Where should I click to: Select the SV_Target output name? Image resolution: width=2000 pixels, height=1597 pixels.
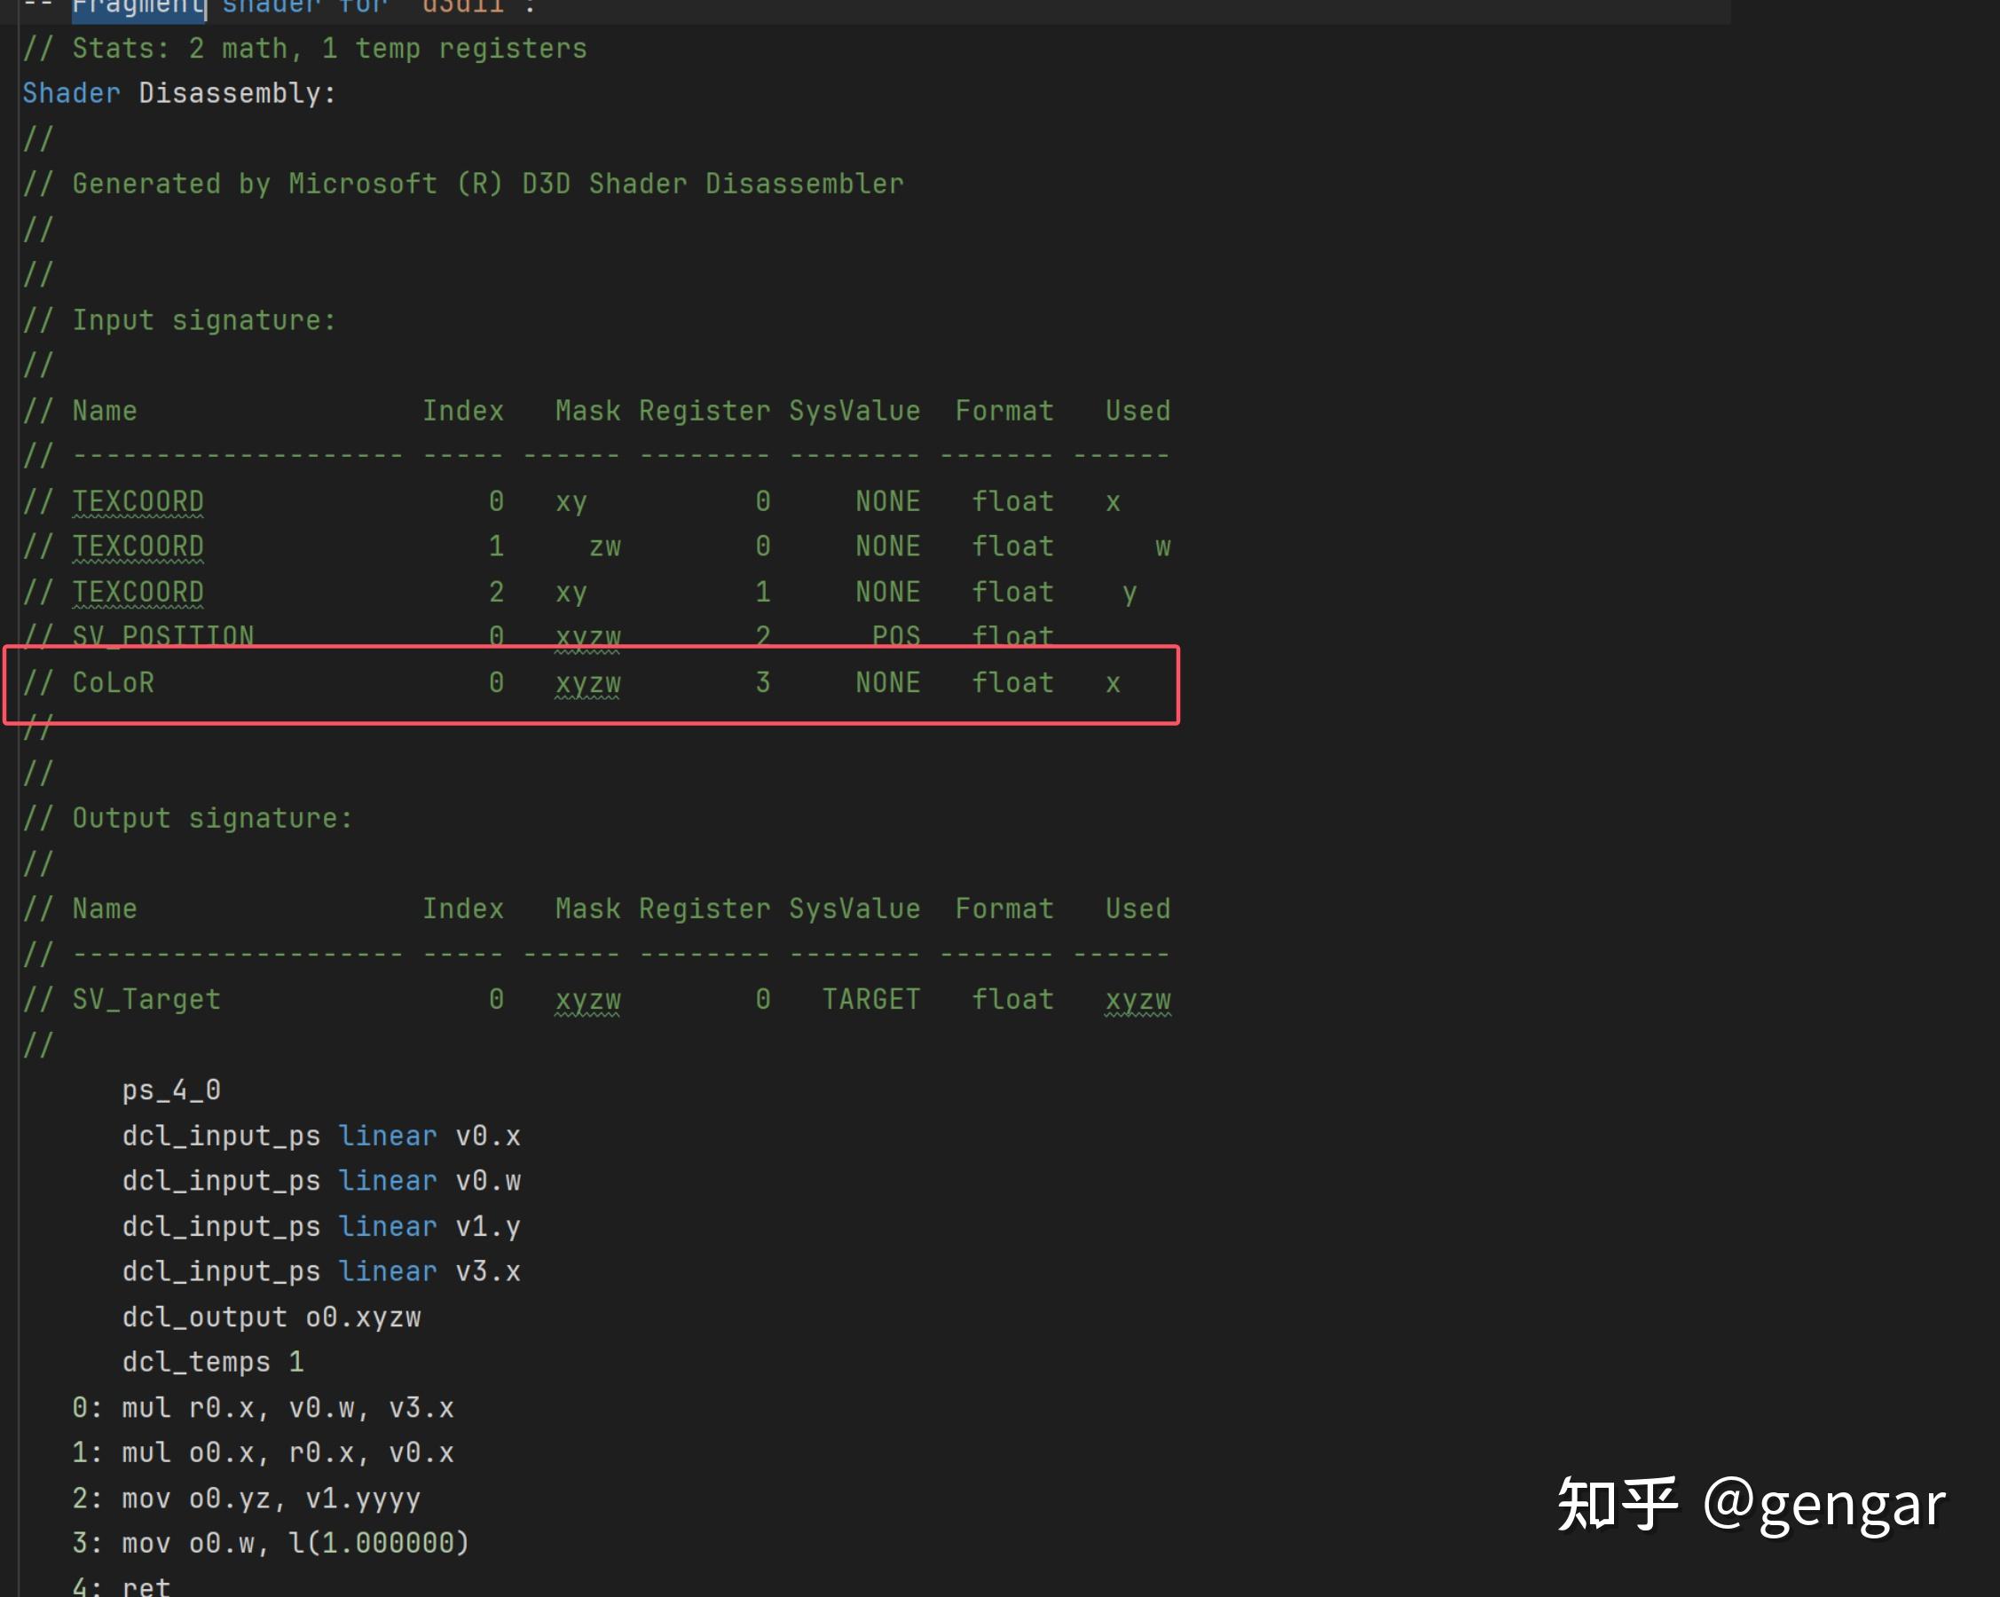146,999
